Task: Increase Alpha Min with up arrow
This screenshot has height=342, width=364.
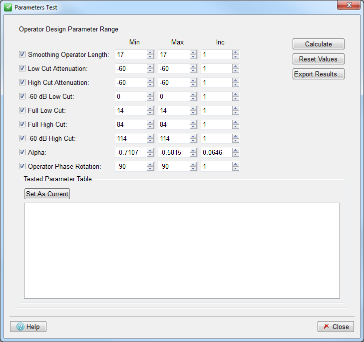Action: point(150,150)
